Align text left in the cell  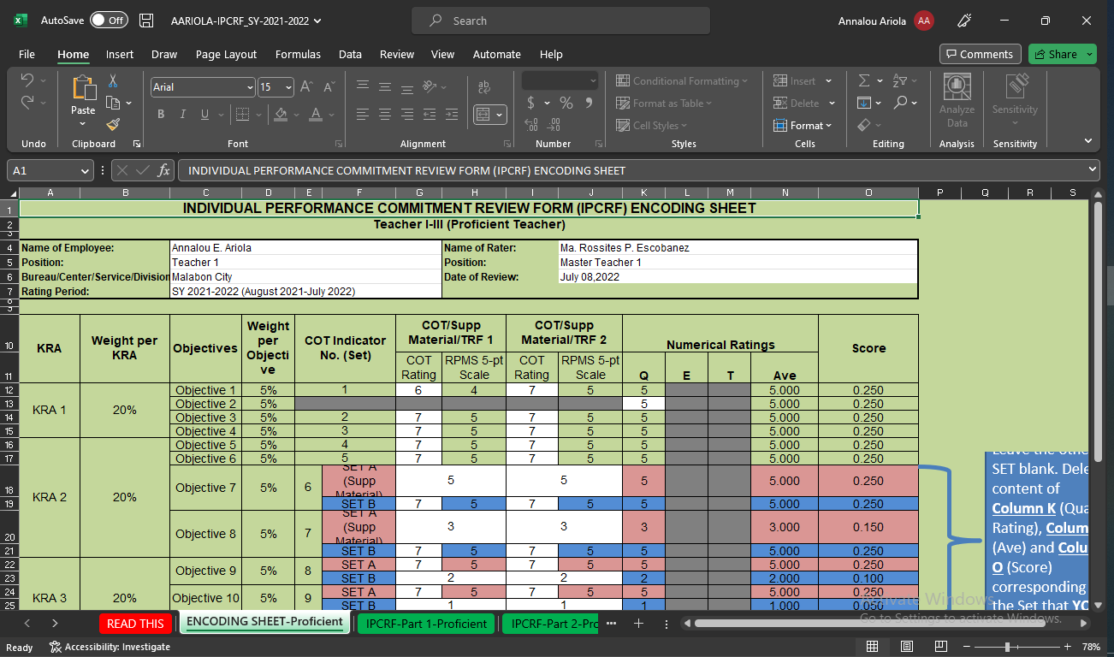tap(363, 114)
